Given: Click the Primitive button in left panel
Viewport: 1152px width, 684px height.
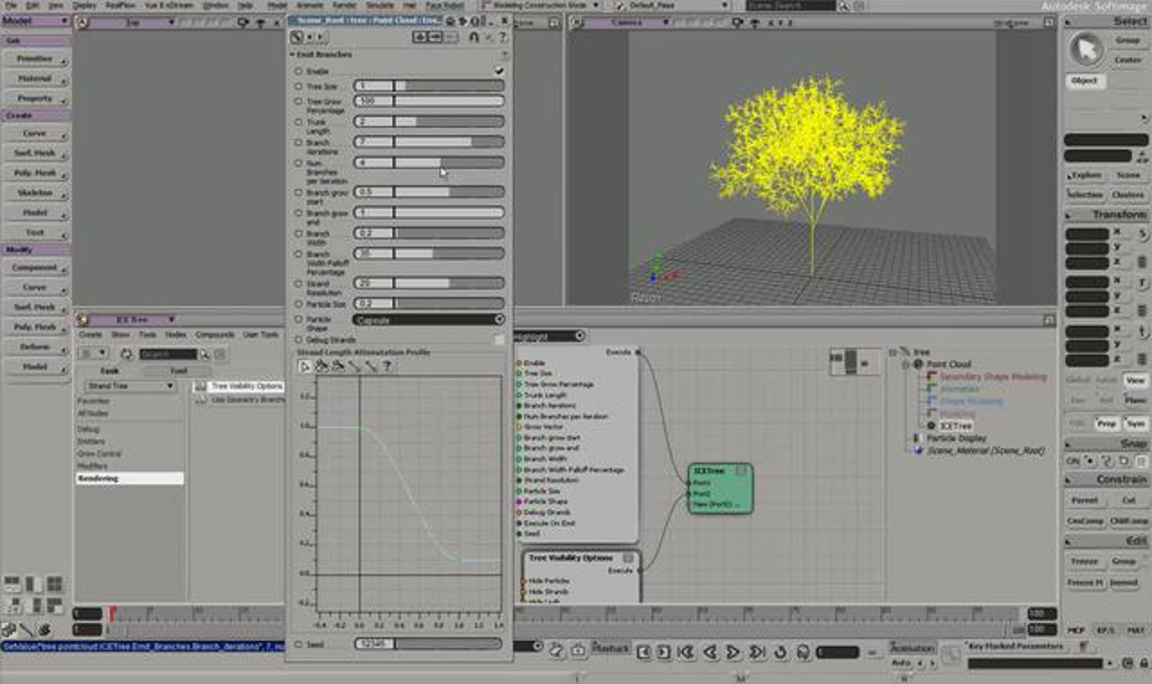Looking at the screenshot, I should point(35,59).
